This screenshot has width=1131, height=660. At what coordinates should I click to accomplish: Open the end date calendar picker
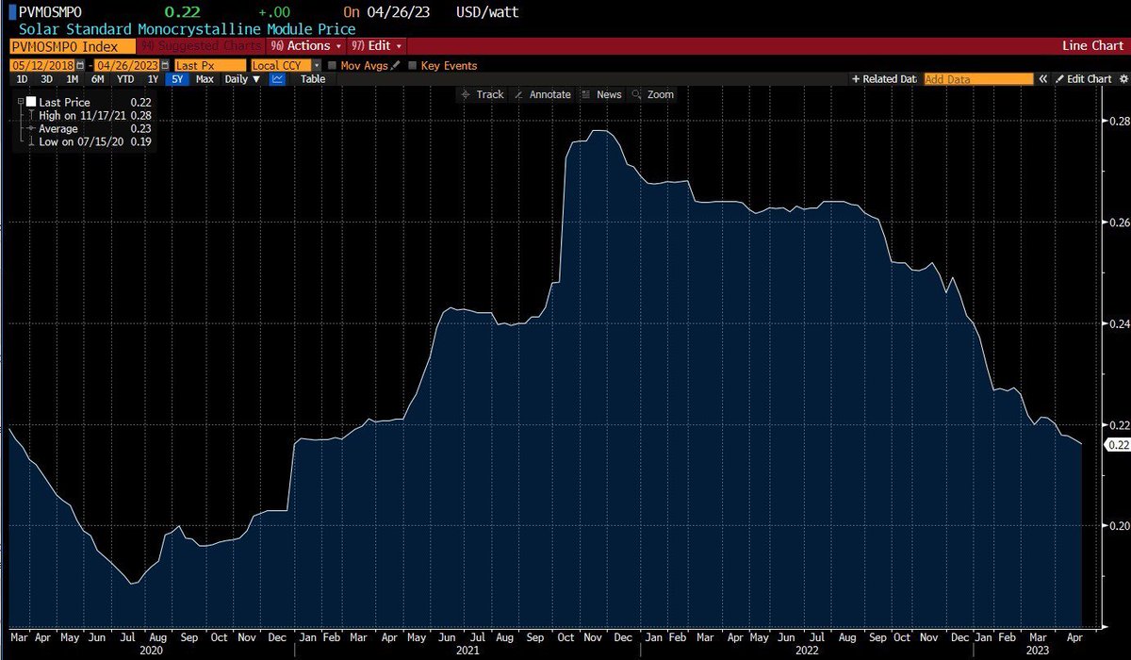[x=164, y=65]
